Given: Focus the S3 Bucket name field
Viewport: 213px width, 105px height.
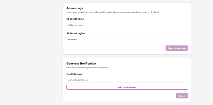Looking at the screenshot, I should 127,25.
